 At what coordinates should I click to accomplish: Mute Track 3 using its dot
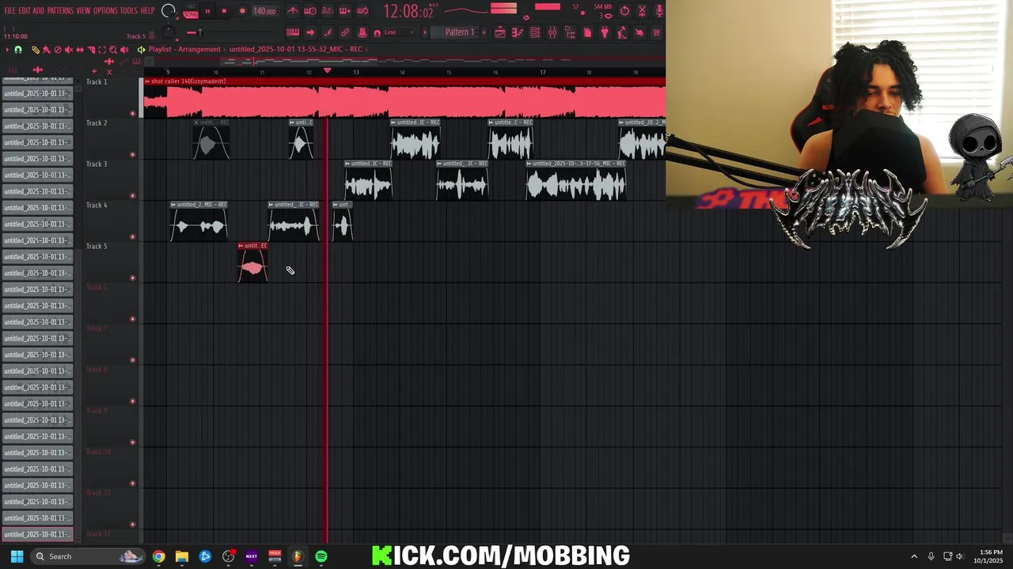[x=132, y=195]
